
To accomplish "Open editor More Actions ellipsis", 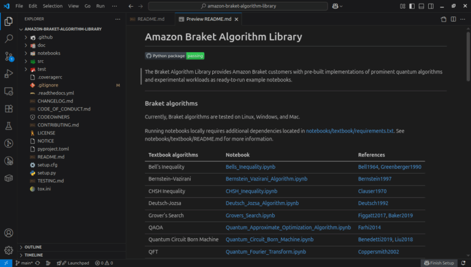I will (x=462, y=19).
